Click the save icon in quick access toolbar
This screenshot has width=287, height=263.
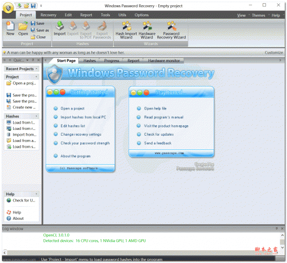[x=33, y=6]
